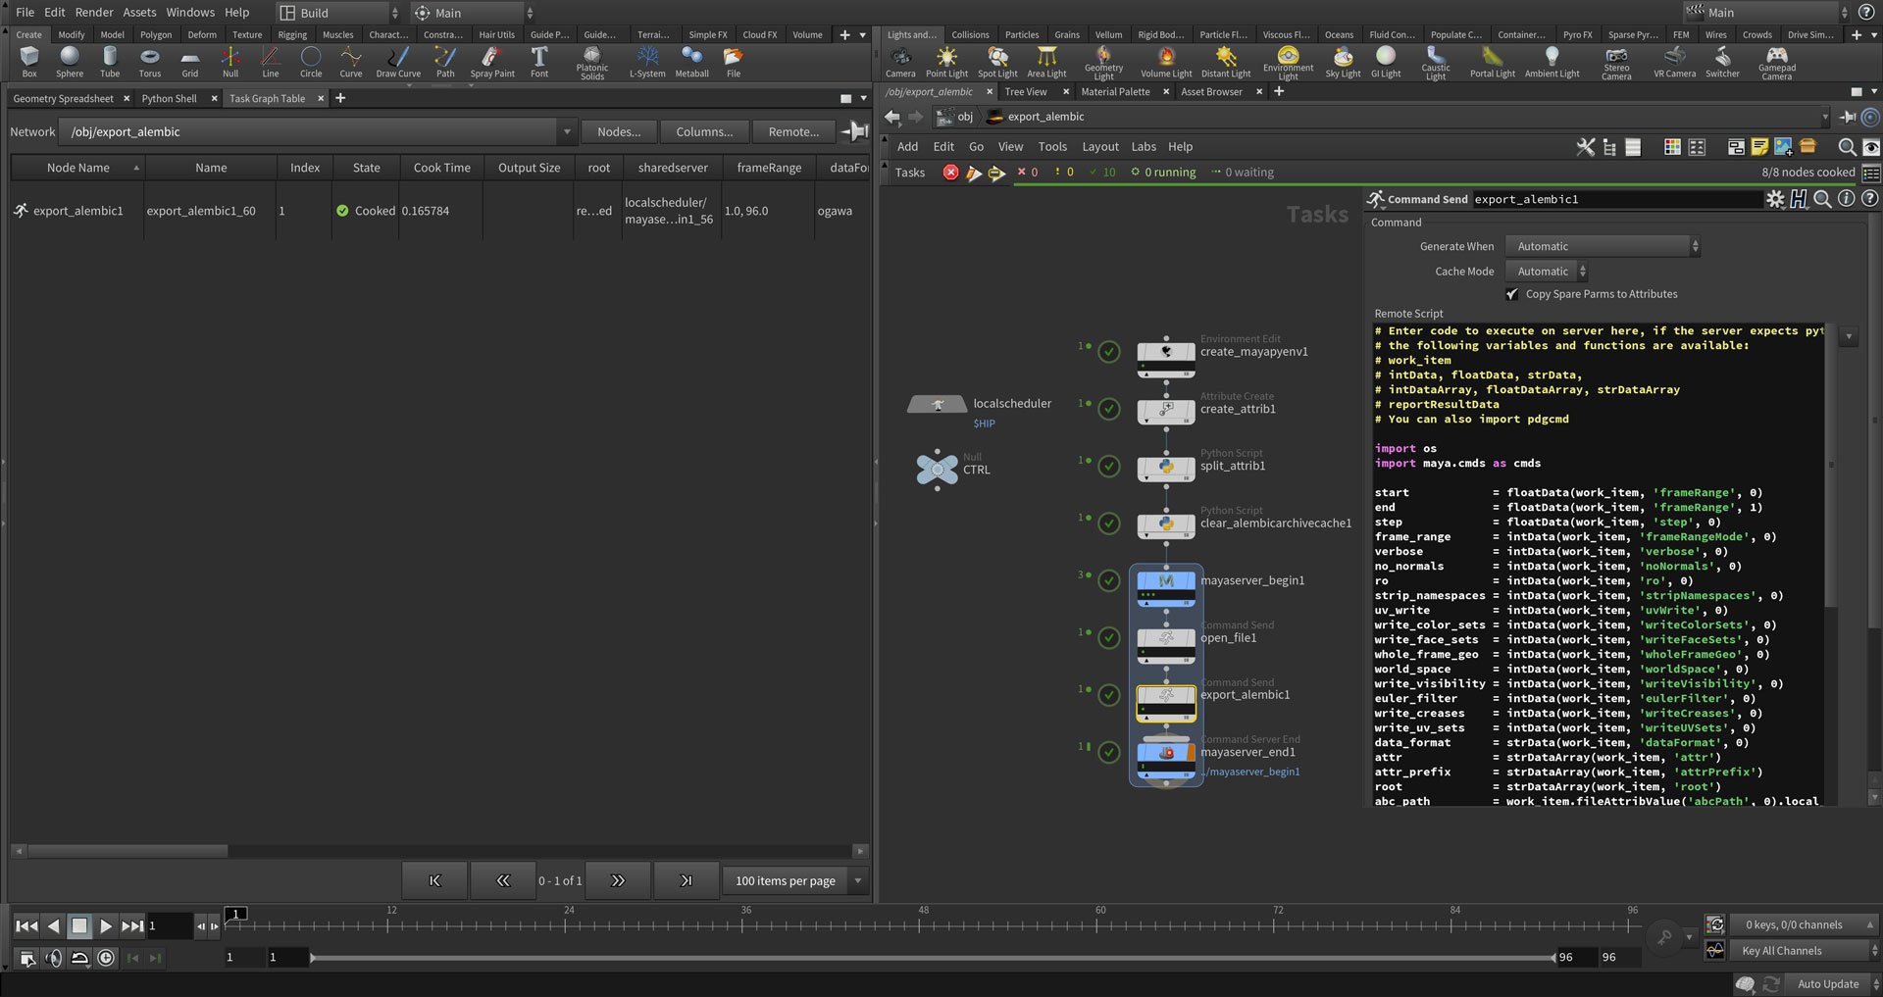The image size is (1883, 997).
Task: Click the playback range slider bar
Action: [x=932, y=958]
